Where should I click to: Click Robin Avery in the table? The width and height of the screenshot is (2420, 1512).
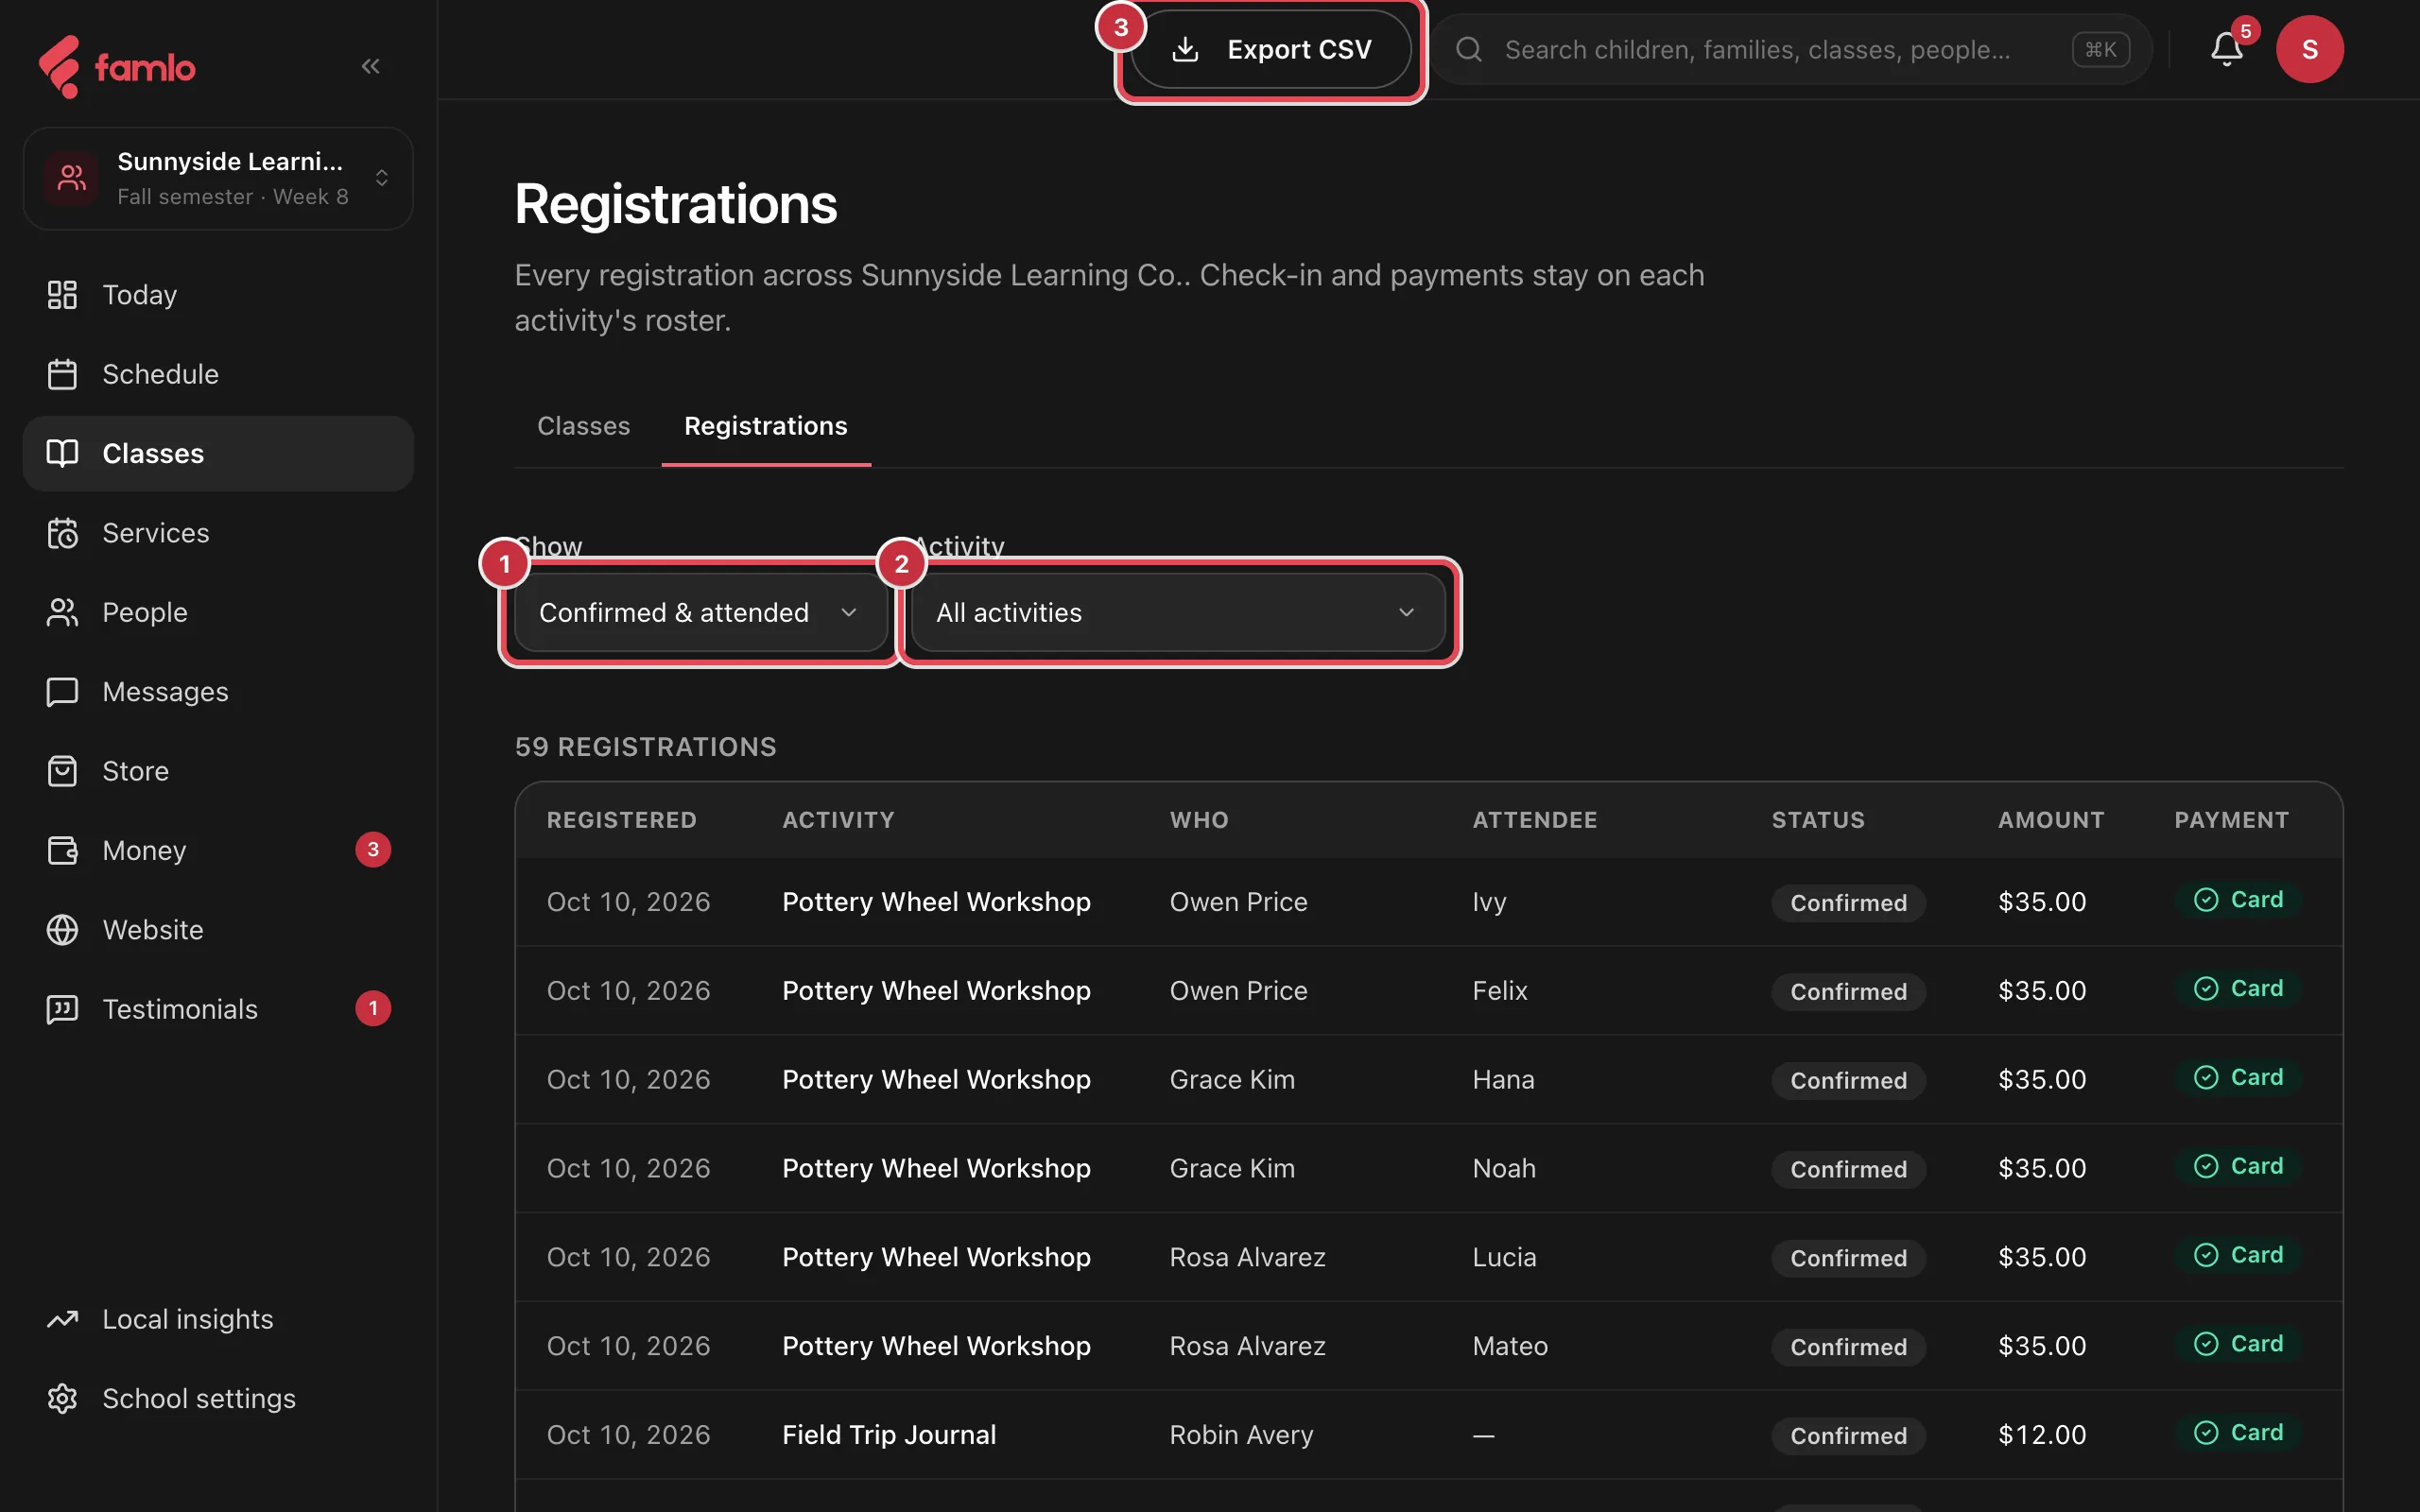tap(1241, 1435)
